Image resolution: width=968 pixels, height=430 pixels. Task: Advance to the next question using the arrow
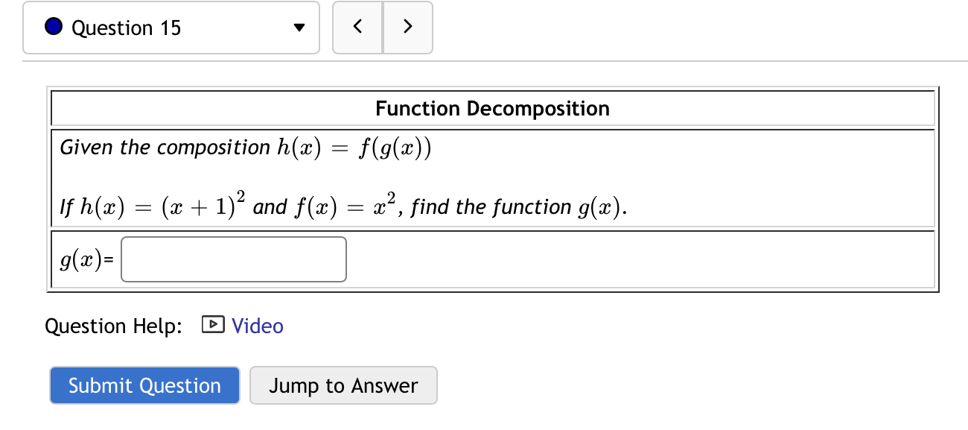(407, 26)
